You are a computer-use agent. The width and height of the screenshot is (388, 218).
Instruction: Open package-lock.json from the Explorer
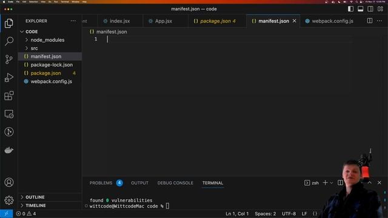pos(50,65)
